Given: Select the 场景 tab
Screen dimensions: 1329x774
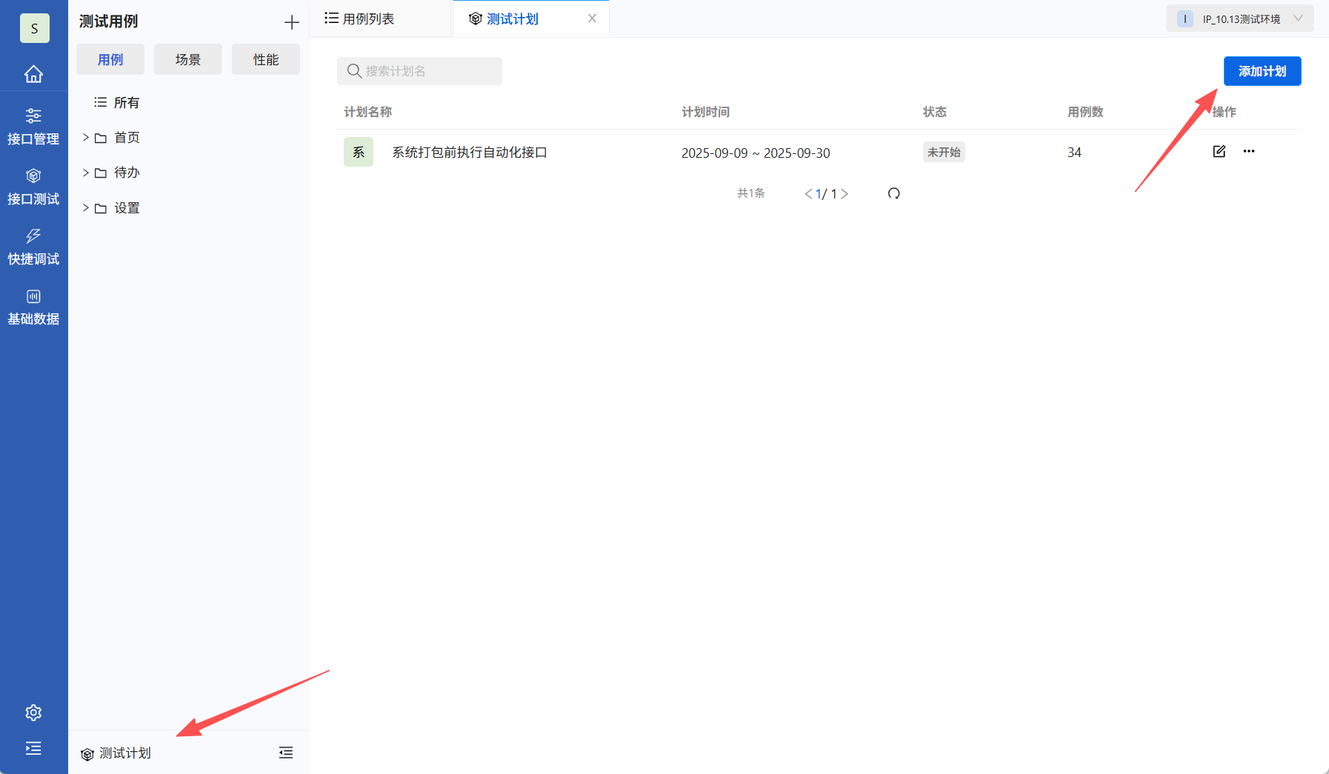Looking at the screenshot, I should pyautogui.click(x=187, y=59).
